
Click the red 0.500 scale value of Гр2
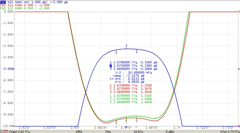click(28, 5)
